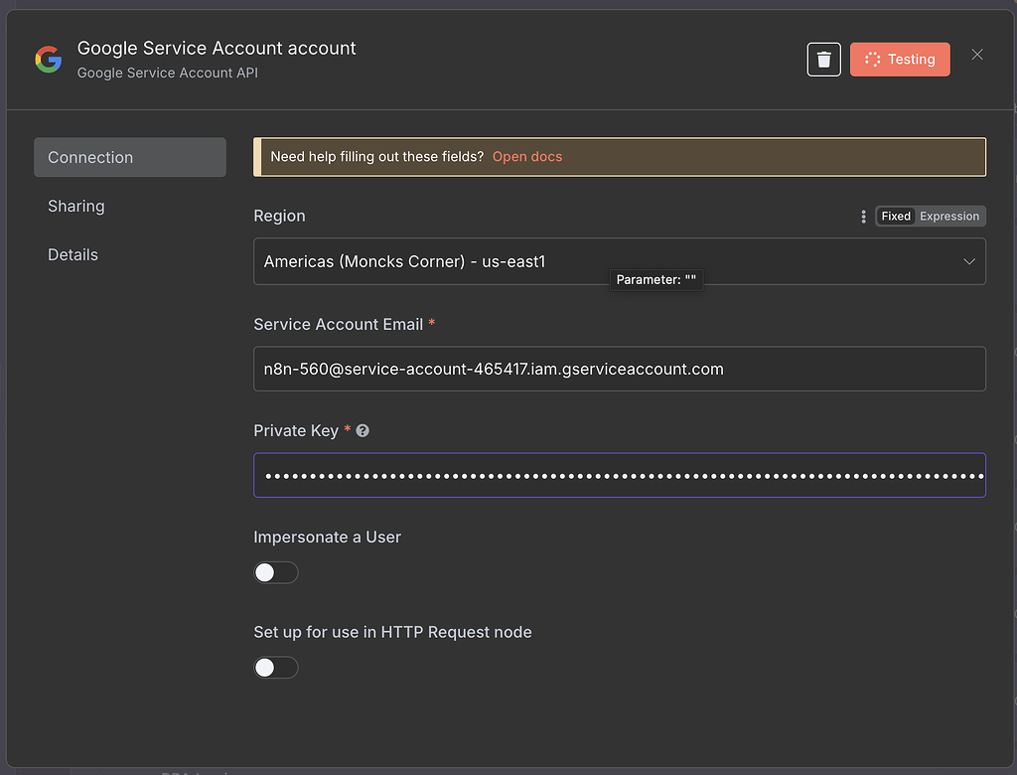This screenshot has width=1017, height=775.
Task: Open the Private Key help tooltip icon
Action: (x=363, y=430)
